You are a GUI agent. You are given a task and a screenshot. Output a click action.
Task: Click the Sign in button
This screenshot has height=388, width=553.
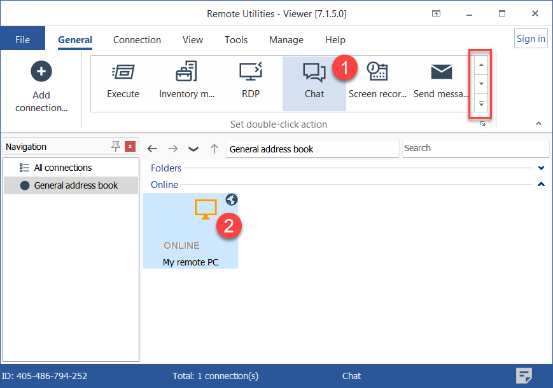[x=530, y=39]
